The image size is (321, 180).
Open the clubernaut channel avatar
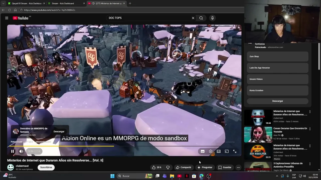[x=11, y=167]
